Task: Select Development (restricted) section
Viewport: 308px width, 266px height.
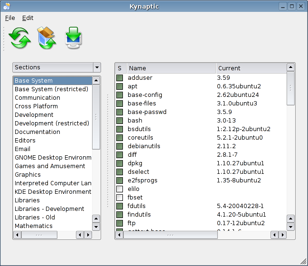Action: (53, 123)
